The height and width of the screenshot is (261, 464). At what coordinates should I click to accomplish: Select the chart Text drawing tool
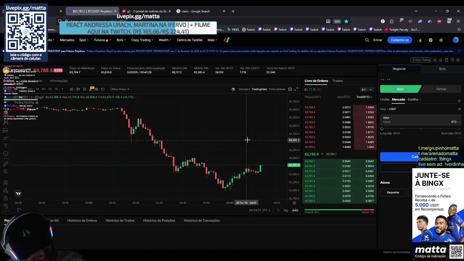pos(5,146)
